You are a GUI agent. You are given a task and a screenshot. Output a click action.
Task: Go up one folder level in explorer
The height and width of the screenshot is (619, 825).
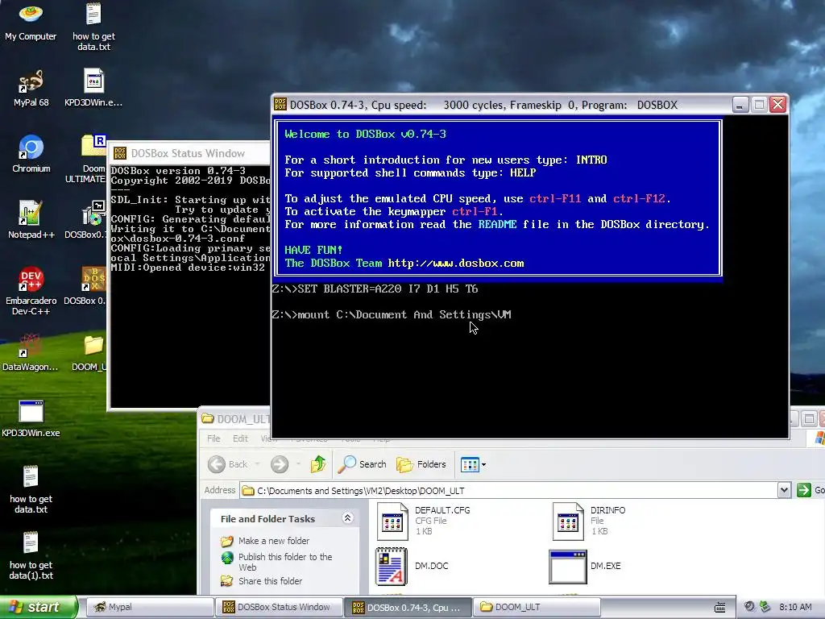tap(317, 464)
